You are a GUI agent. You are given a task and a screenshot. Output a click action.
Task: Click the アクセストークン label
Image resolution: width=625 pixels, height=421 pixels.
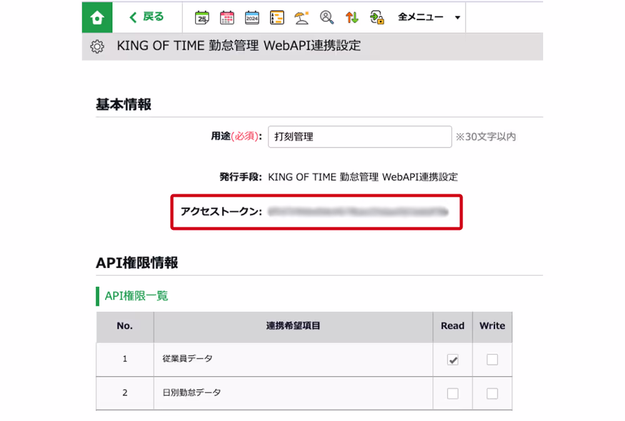pos(221,212)
